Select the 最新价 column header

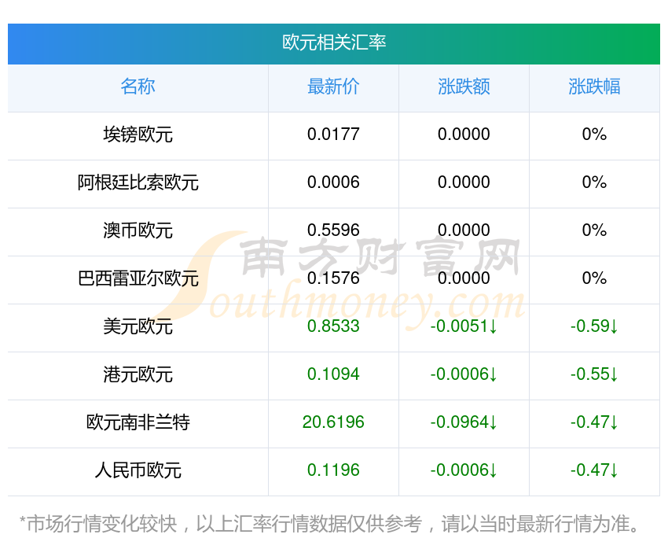[x=333, y=87]
